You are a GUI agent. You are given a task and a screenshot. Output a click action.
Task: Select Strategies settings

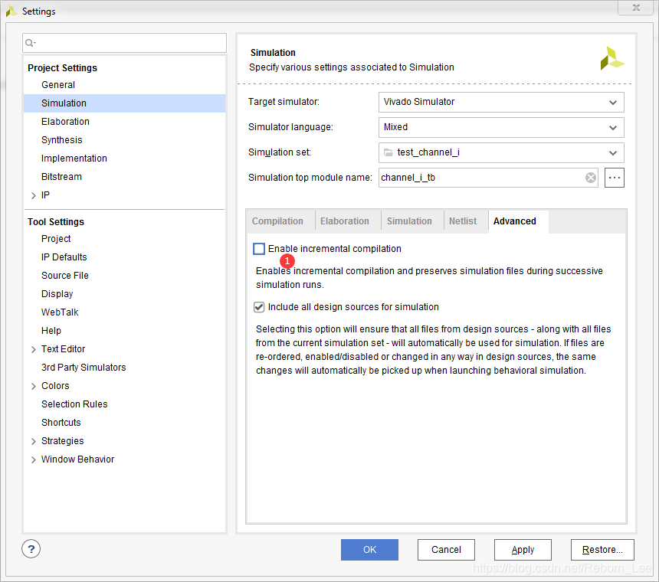coord(62,441)
